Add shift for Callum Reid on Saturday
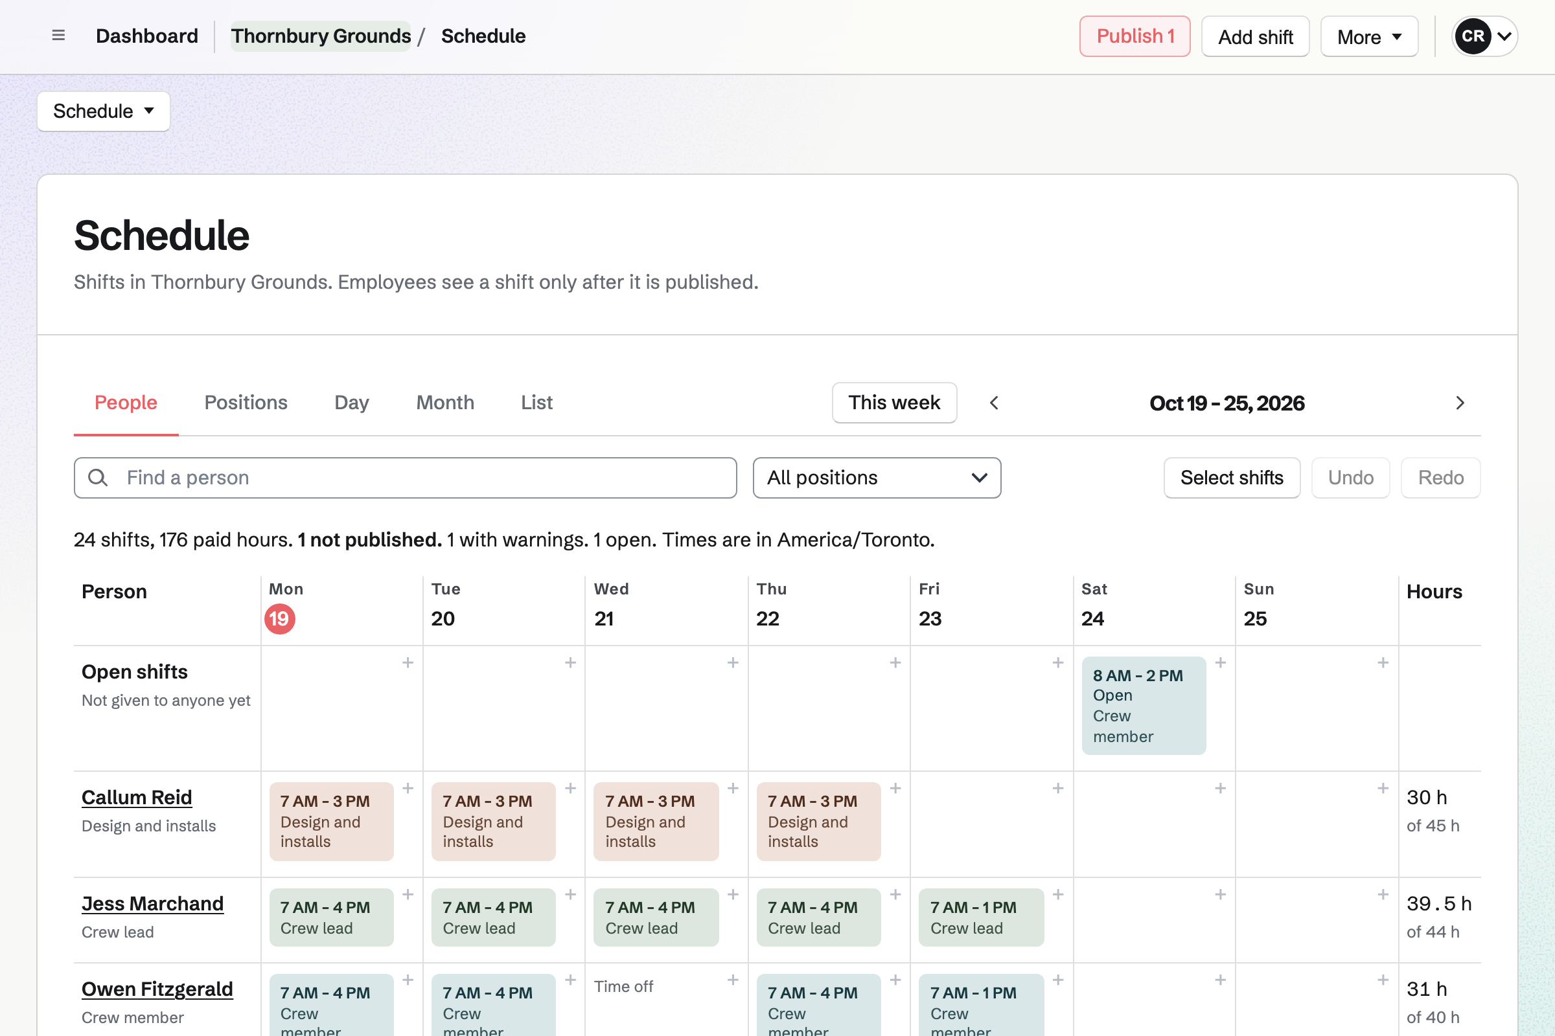Viewport: 1555px width, 1036px height. coord(1221,788)
